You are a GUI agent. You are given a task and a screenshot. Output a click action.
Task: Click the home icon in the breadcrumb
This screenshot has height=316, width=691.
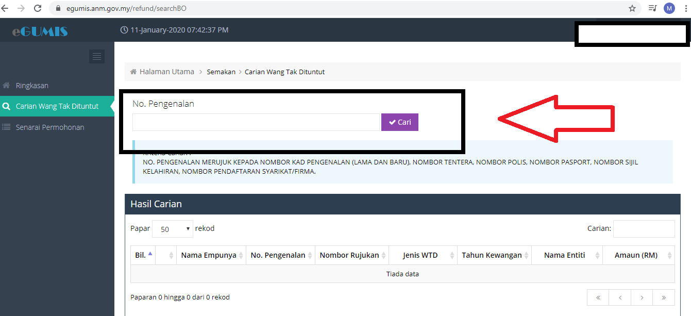point(133,72)
